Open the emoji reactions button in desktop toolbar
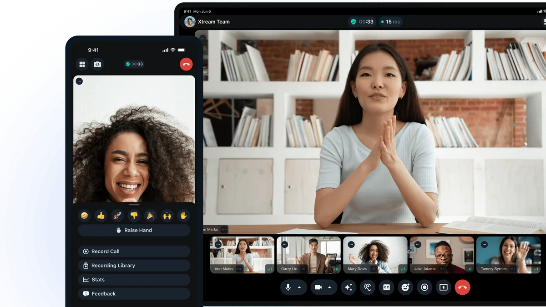 [405, 287]
